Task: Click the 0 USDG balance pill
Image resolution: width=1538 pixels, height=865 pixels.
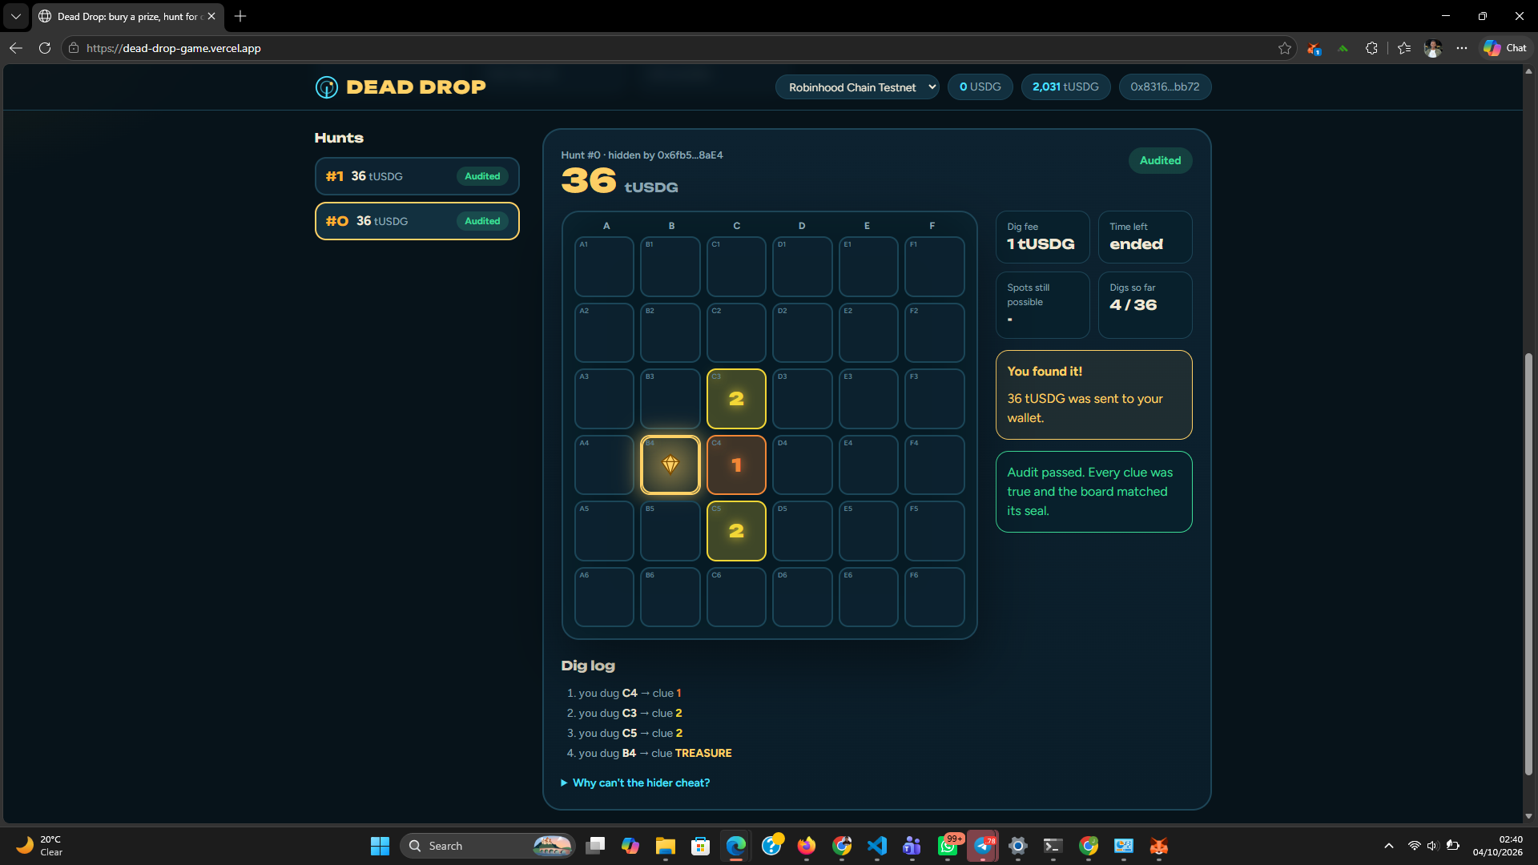Action: pyautogui.click(x=980, y=87)
